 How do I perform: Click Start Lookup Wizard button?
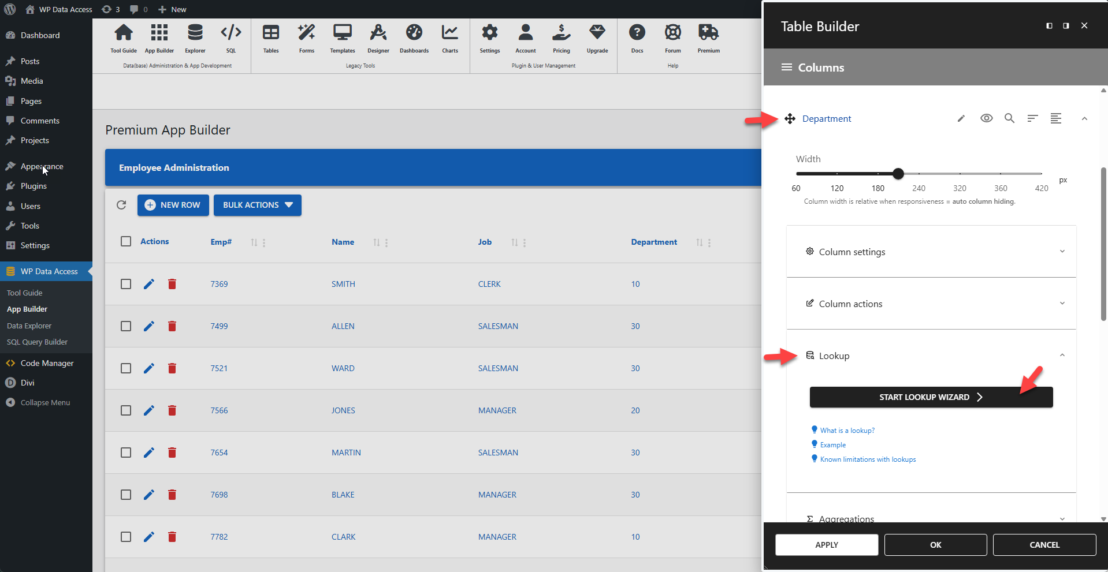pos(930,397)
